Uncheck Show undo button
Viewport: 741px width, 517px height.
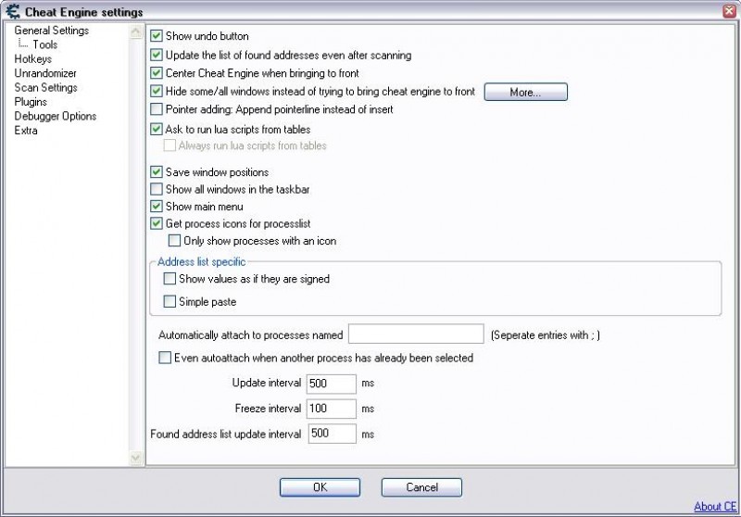pos(156,36)
